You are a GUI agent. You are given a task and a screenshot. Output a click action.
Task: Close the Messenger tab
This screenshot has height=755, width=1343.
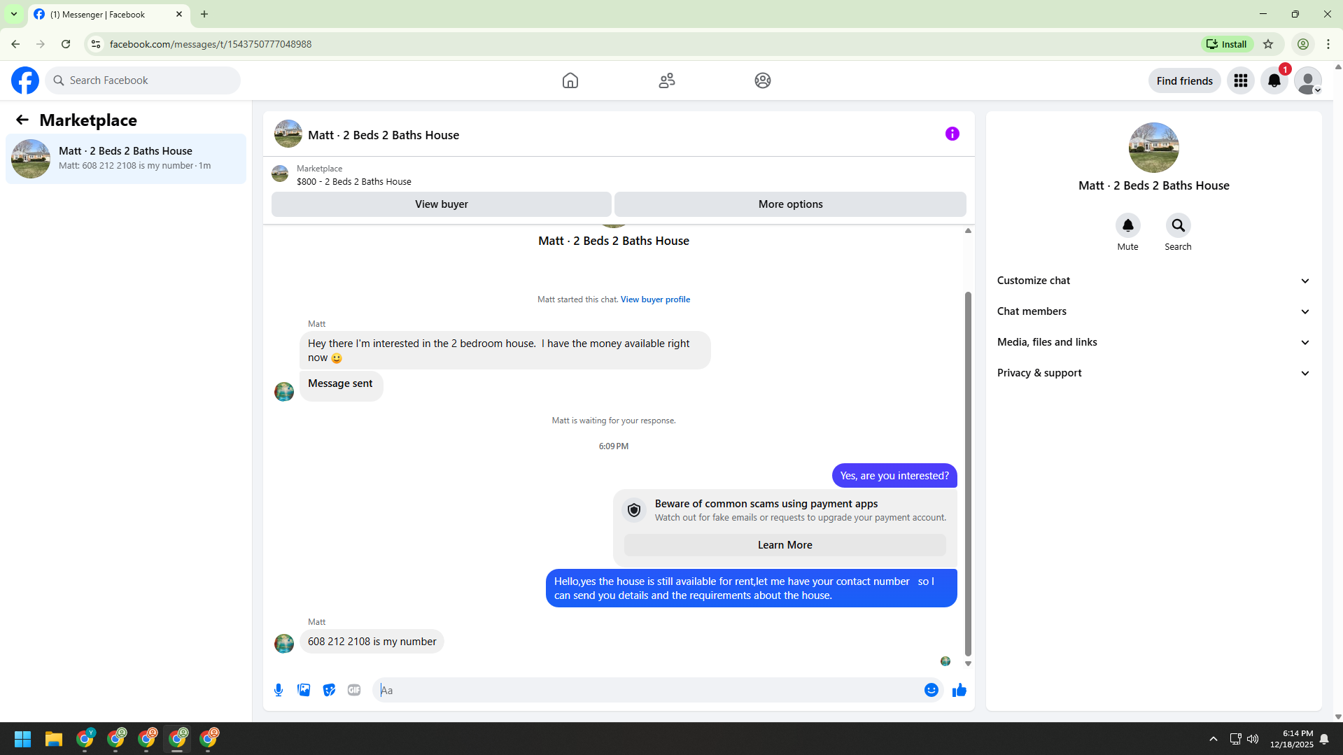point(179,14)
